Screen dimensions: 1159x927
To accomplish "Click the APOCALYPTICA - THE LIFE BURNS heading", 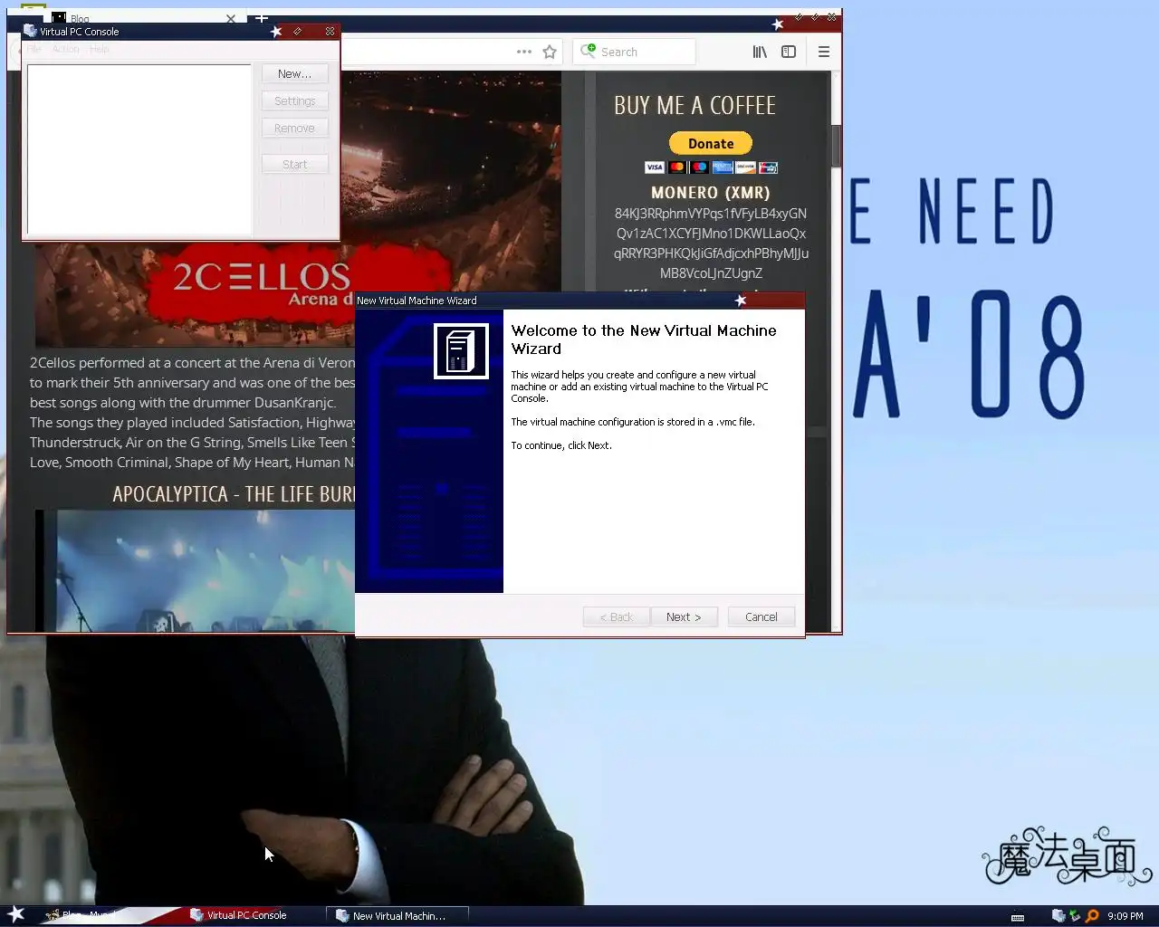I will (234, 494).
